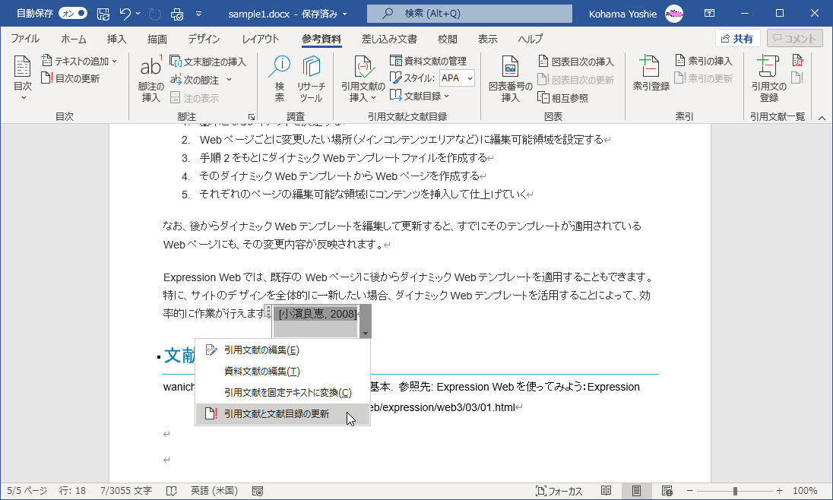Open the Kohama Yoshie account avatar
The width and height of the screenshot is (833, 500).
(674, 14)
